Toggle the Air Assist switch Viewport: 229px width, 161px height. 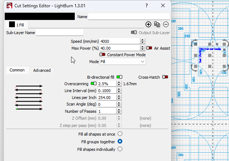149,48
